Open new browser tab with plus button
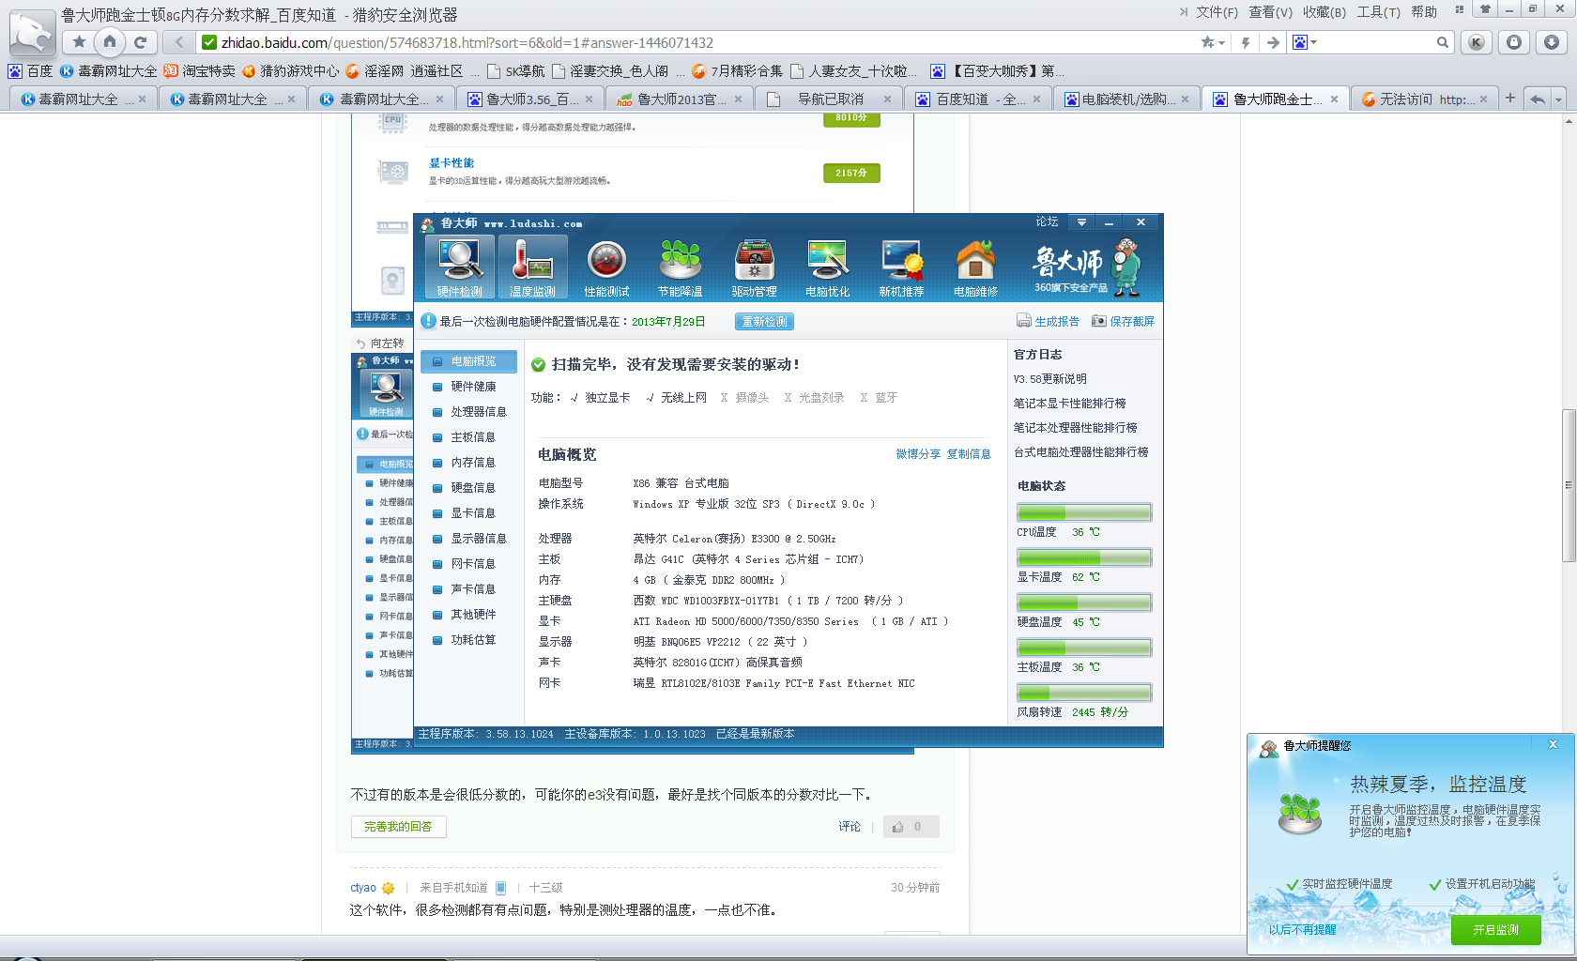Screen dimensions: 1577x961 1509,98
